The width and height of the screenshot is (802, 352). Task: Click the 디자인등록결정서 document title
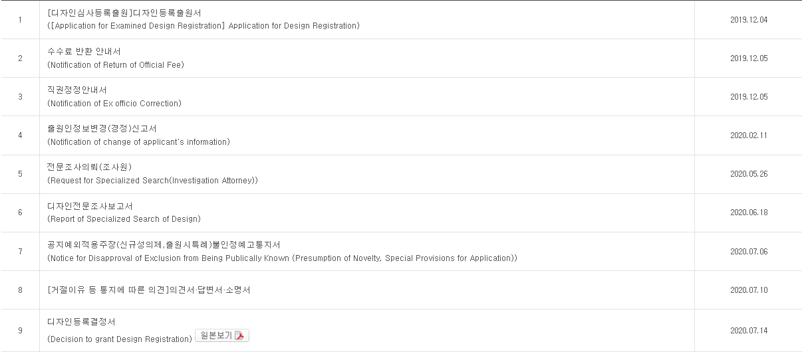81,321
